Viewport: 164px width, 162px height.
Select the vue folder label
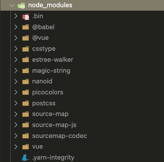pyautogui.click(x=38, y=147)
